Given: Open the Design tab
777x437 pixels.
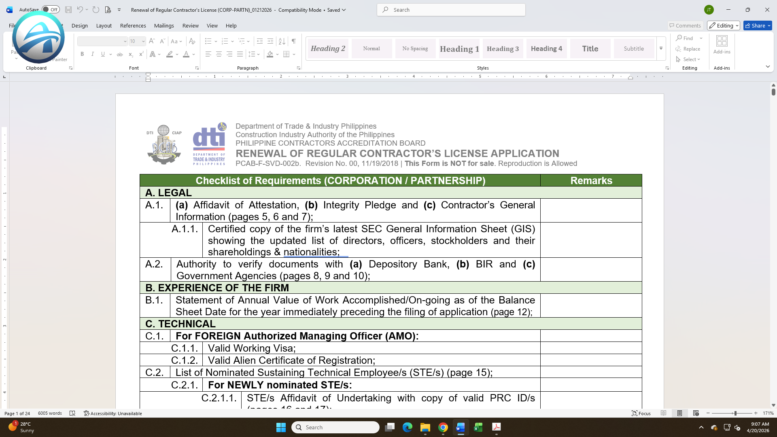Looking at the screenshot, I should (x=80, y=25).
